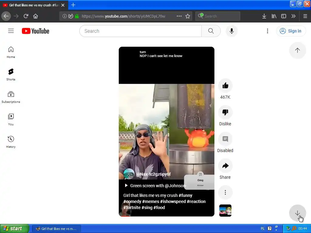The image size is (311, 233).
Task: Open Subscriptions in the sidebar
Action: [11, 97]
